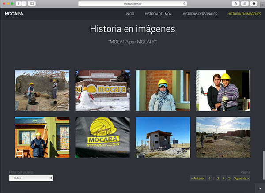Image resolution: width=265 pixels, height=193 pixels.
Task: Open the Share icon in the toolbar
Action: tap(236, 4)
